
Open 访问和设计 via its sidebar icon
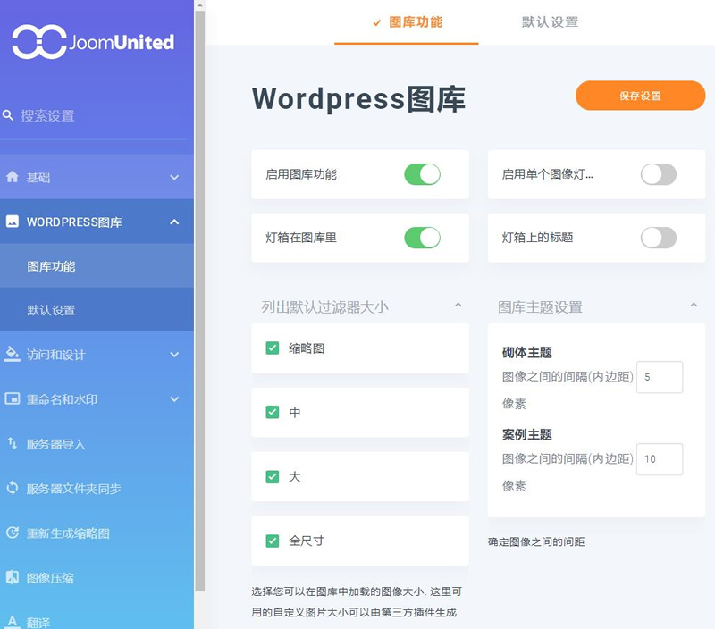pos(13,355)
